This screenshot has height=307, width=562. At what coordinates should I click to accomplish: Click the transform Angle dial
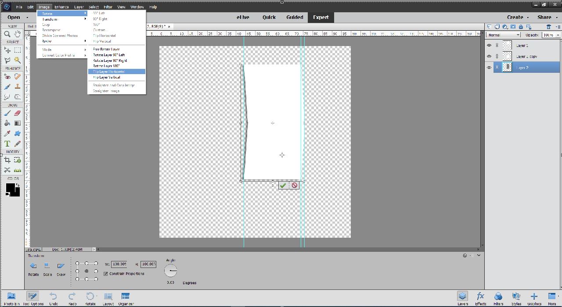(170, 271)
